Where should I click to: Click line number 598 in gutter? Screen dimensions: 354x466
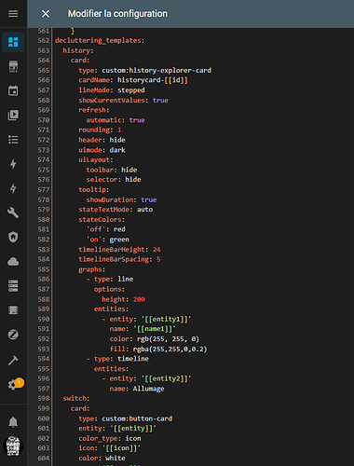coord(44,398)
